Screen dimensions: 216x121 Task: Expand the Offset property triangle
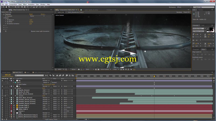[6, 22]
